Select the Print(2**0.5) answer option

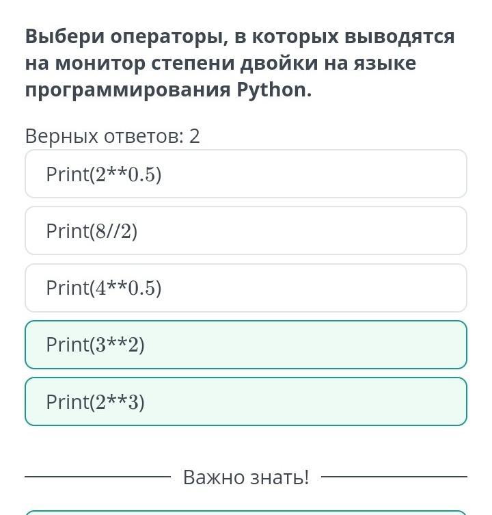click(246, 174)
